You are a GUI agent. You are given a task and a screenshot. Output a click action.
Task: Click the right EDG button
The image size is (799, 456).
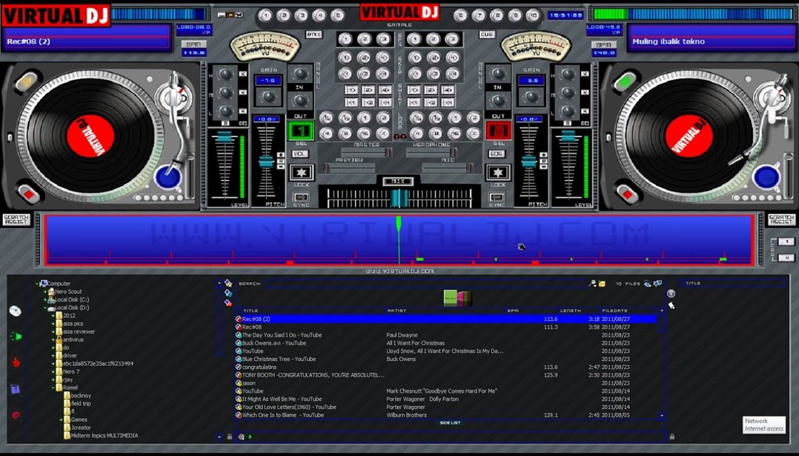[497, 154]
